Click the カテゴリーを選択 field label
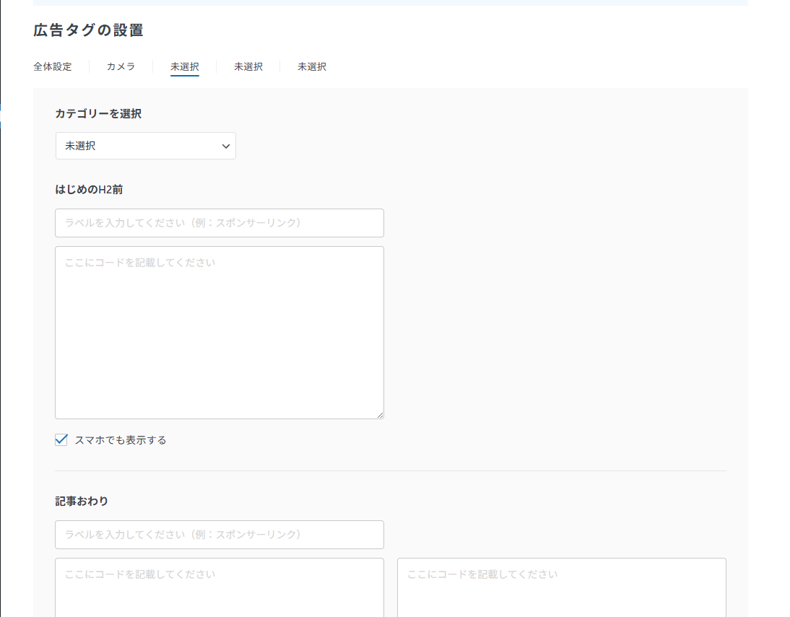 tap(98, 114)
